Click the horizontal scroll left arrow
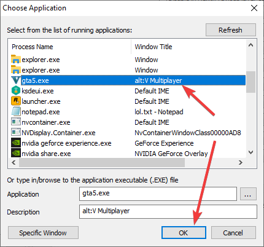This screenshot has width=264, height=247. click(x=14, y=163)
